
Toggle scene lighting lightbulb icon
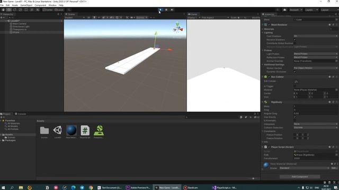tap(94, 17)
